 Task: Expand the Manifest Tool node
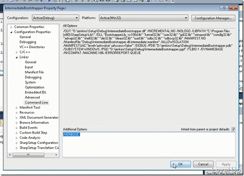[17, 108]
